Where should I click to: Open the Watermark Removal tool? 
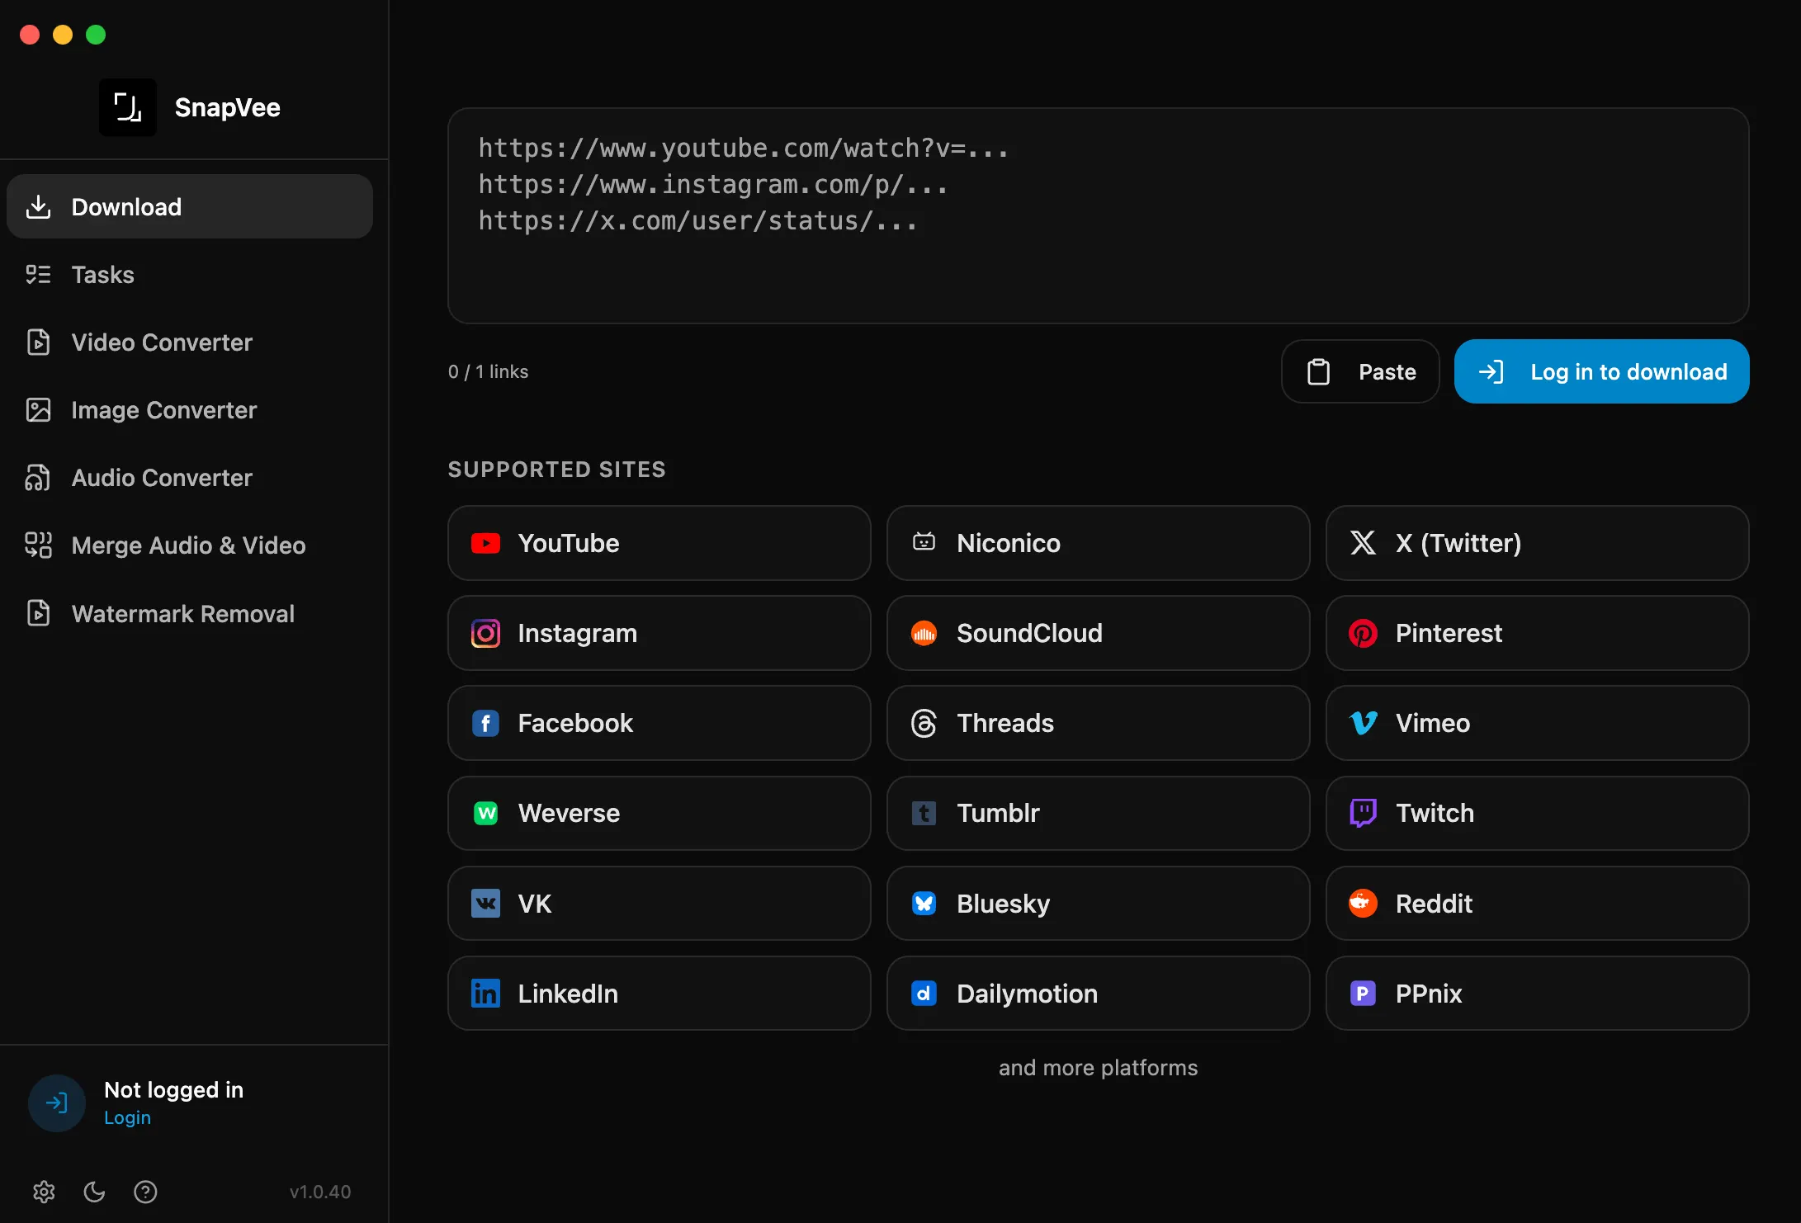pyautogui.click(x=190, y=613)
